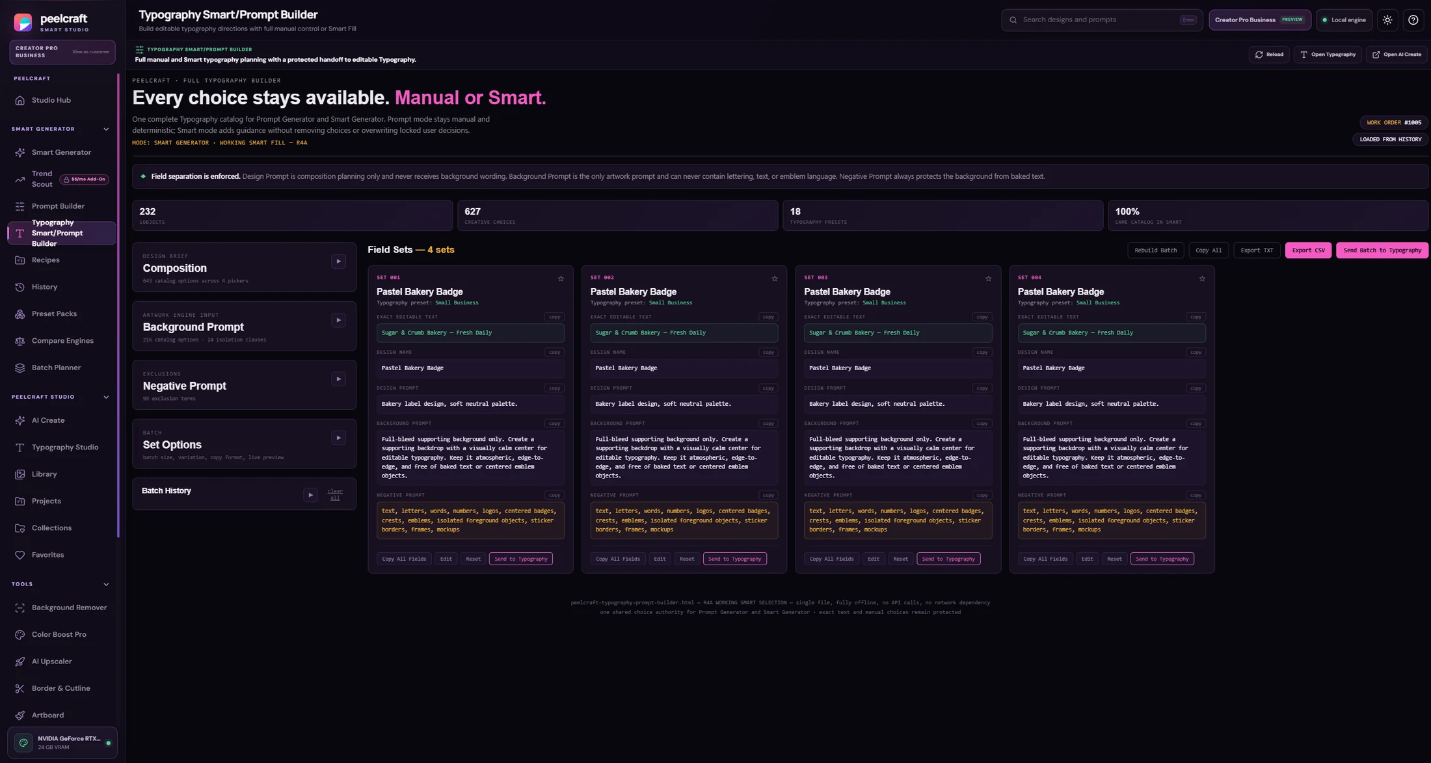Favorite SET 004 with star
The width and height of the screenshot is (1431, 763).
(x=1202, y=278)
